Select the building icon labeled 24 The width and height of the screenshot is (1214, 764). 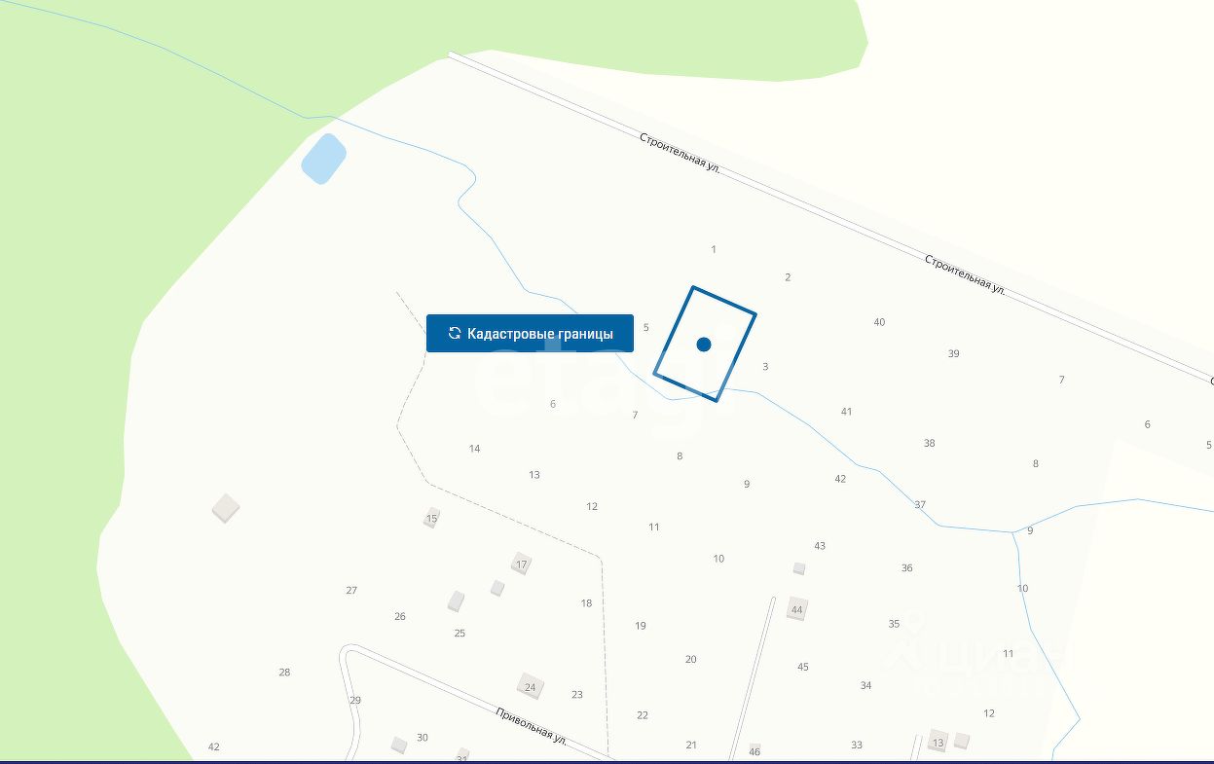tap(530, 687)
